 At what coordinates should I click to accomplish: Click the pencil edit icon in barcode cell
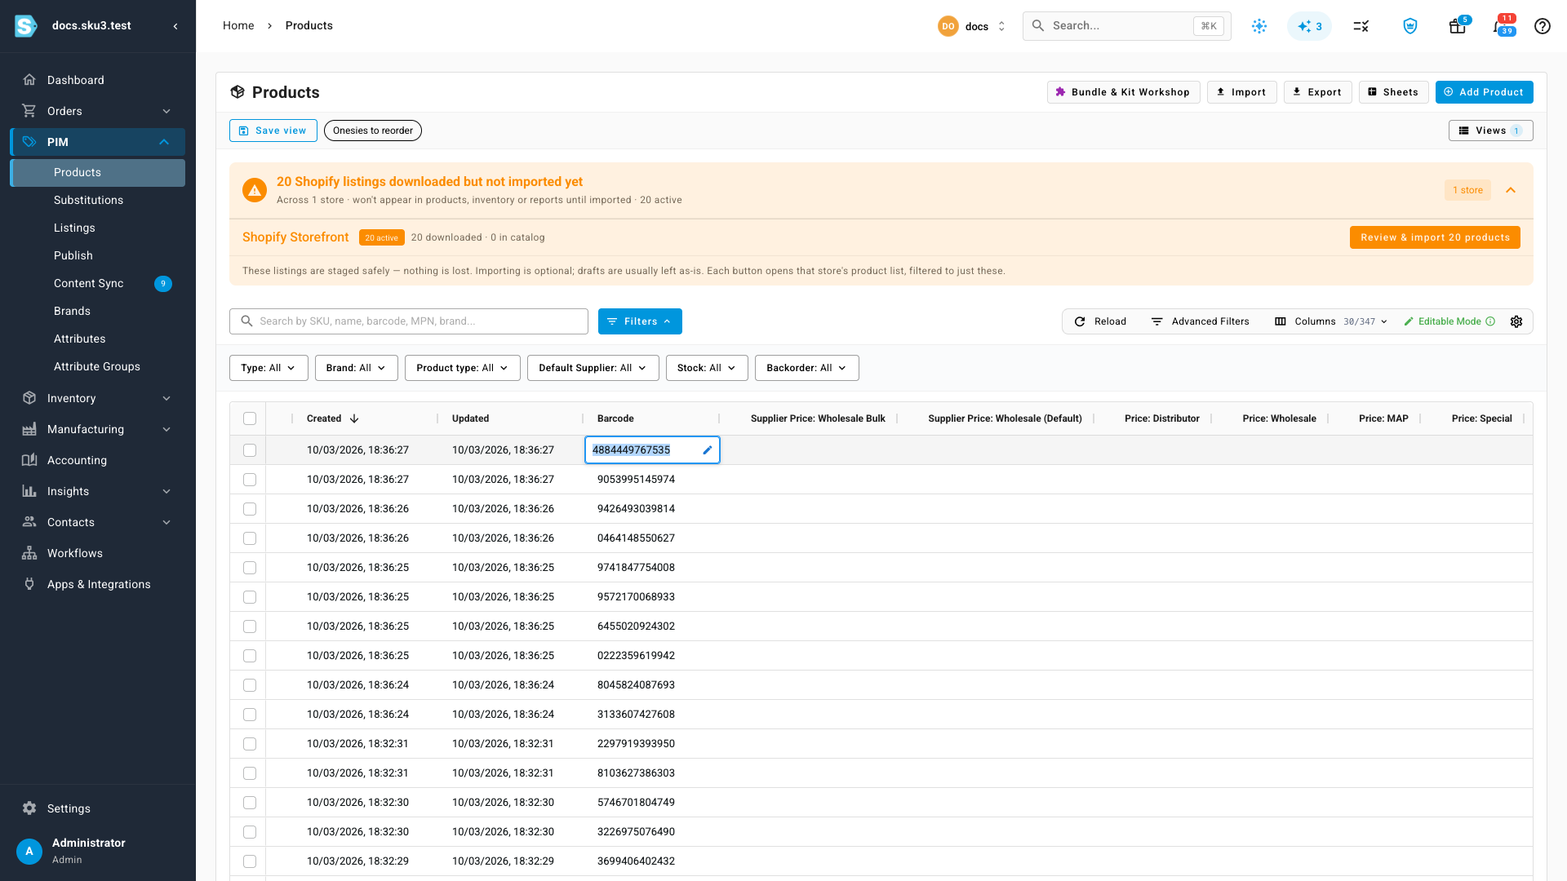coord(708,450)
